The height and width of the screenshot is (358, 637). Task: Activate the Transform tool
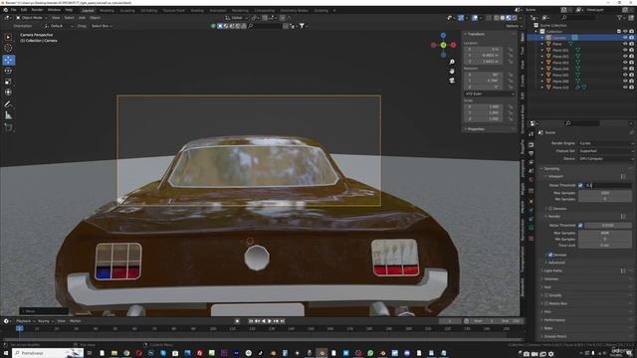[8, 92]
